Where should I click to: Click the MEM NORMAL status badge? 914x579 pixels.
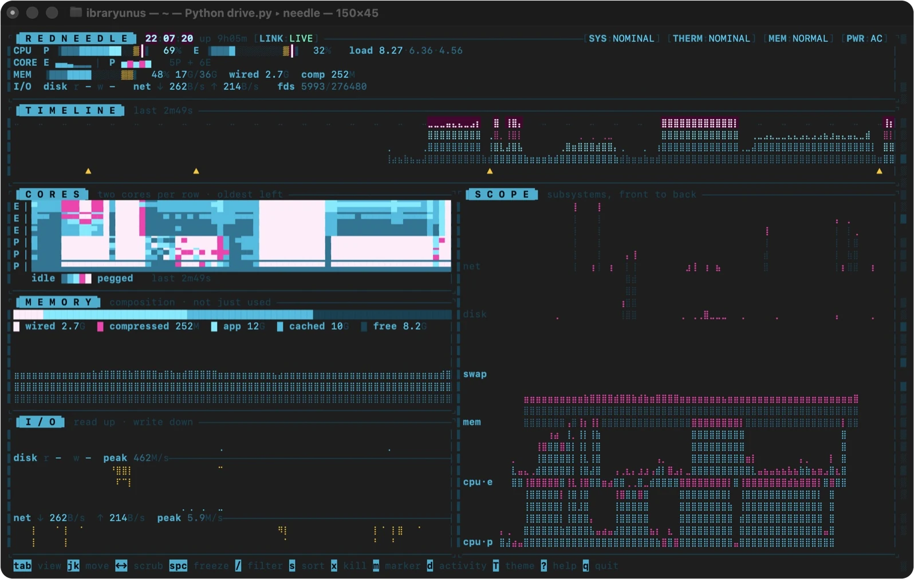point(798,38)
